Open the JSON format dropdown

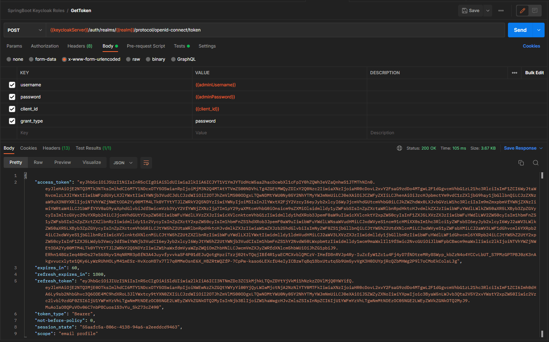point(124,163)
